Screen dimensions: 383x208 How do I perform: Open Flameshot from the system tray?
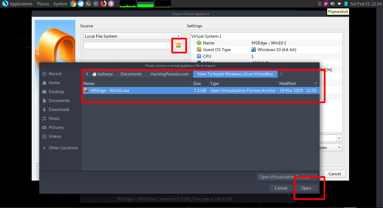326,4
